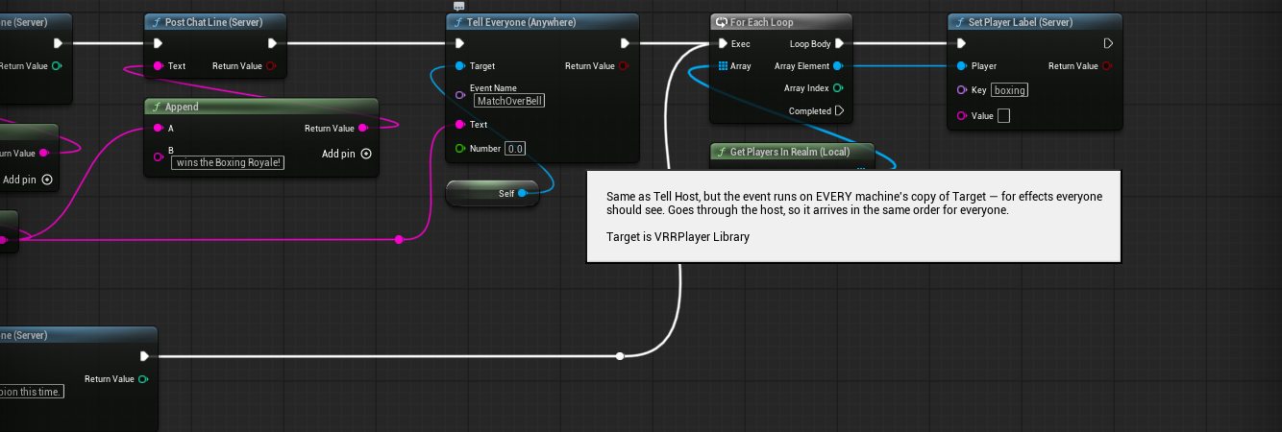Click Player pin on Set Player Label
The height and width of the screenshot is (432, 1282).
(x=960, y=66)
